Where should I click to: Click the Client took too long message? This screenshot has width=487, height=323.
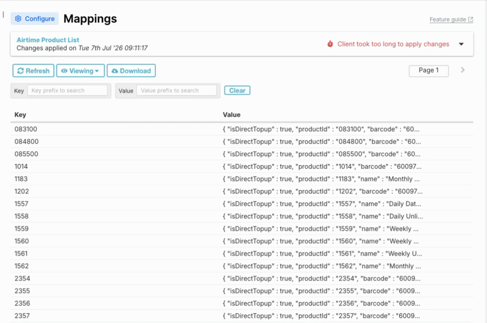pos(393,44)
